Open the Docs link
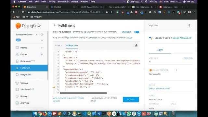This screenshot has height=117, width=208. tap(130, 38)
